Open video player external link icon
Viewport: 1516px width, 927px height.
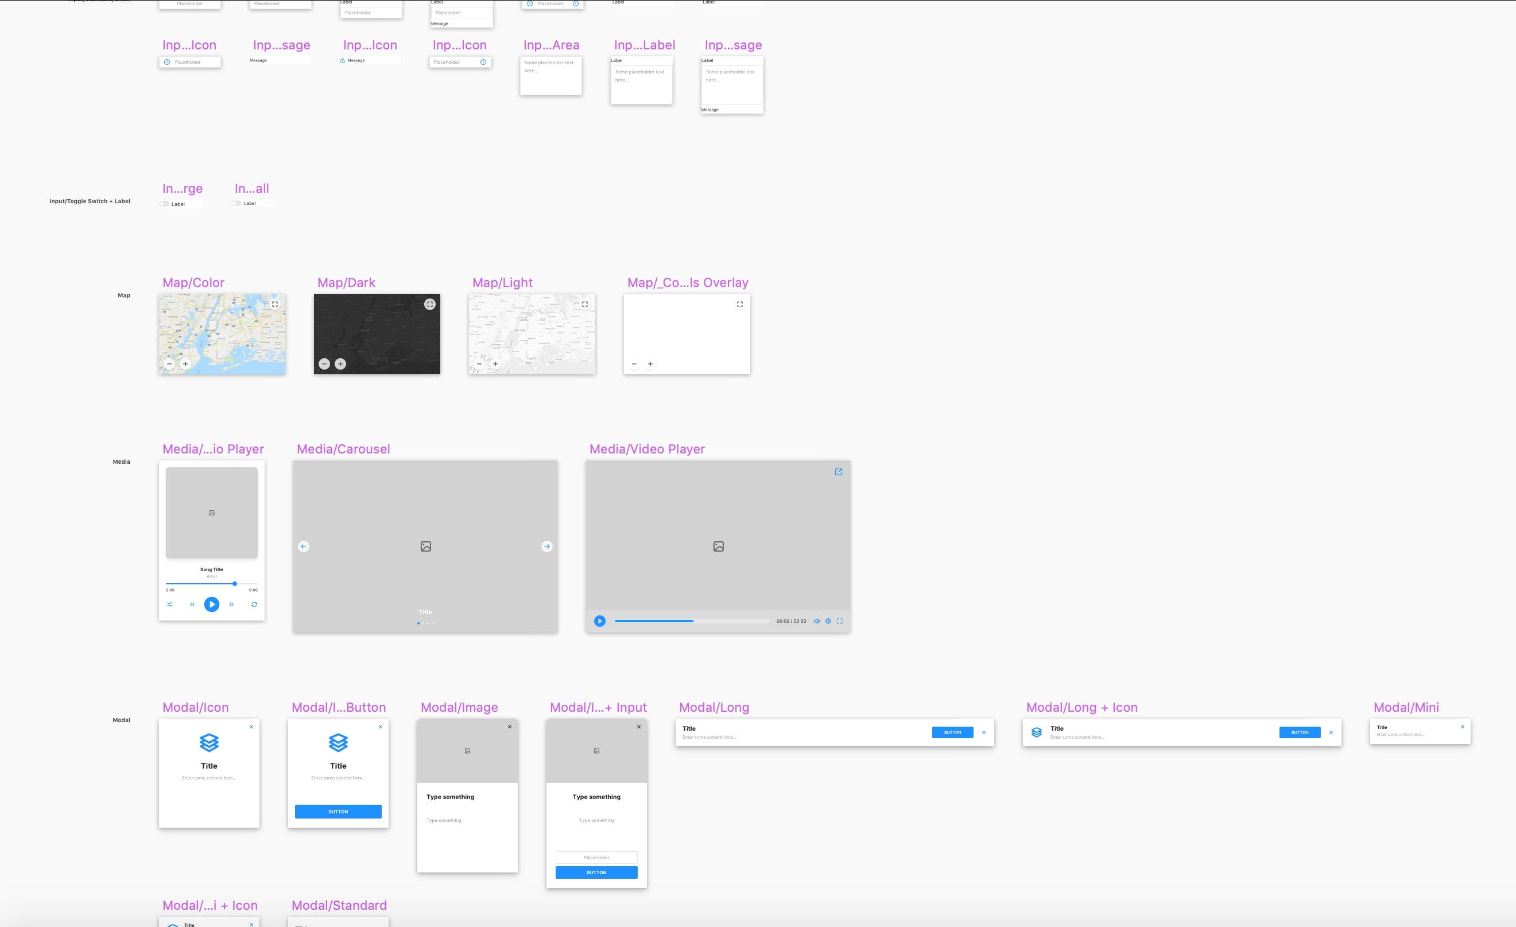coord(838,472)
